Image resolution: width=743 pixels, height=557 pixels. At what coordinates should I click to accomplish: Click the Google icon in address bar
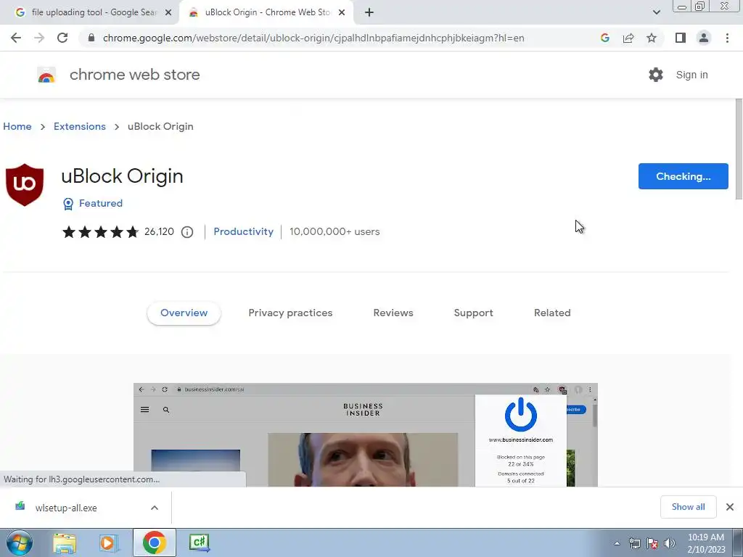coord(604,38)
